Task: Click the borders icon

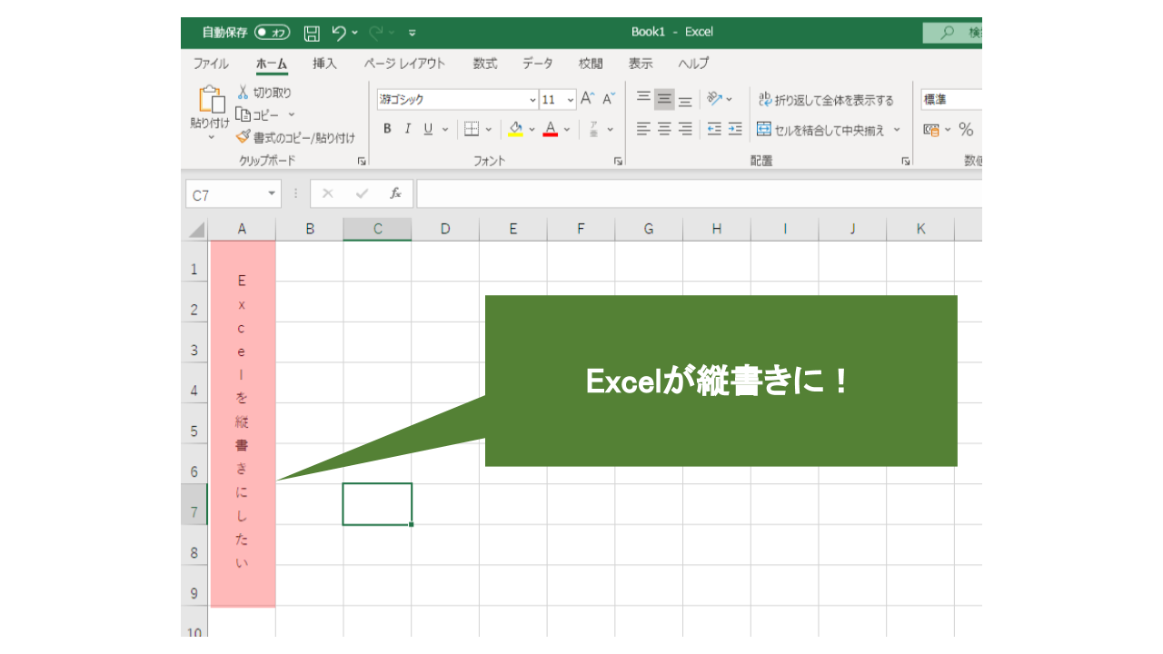Action: pyautogui.click(x=472, y=129)
